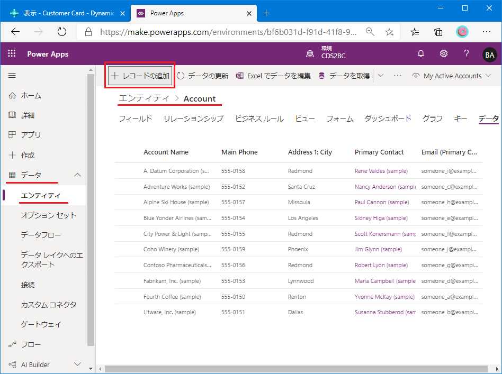The width and height of the screenshot is (502, 374).
Task: Open カスタム コネクタ in the sidebar
Action: point(49,305)
